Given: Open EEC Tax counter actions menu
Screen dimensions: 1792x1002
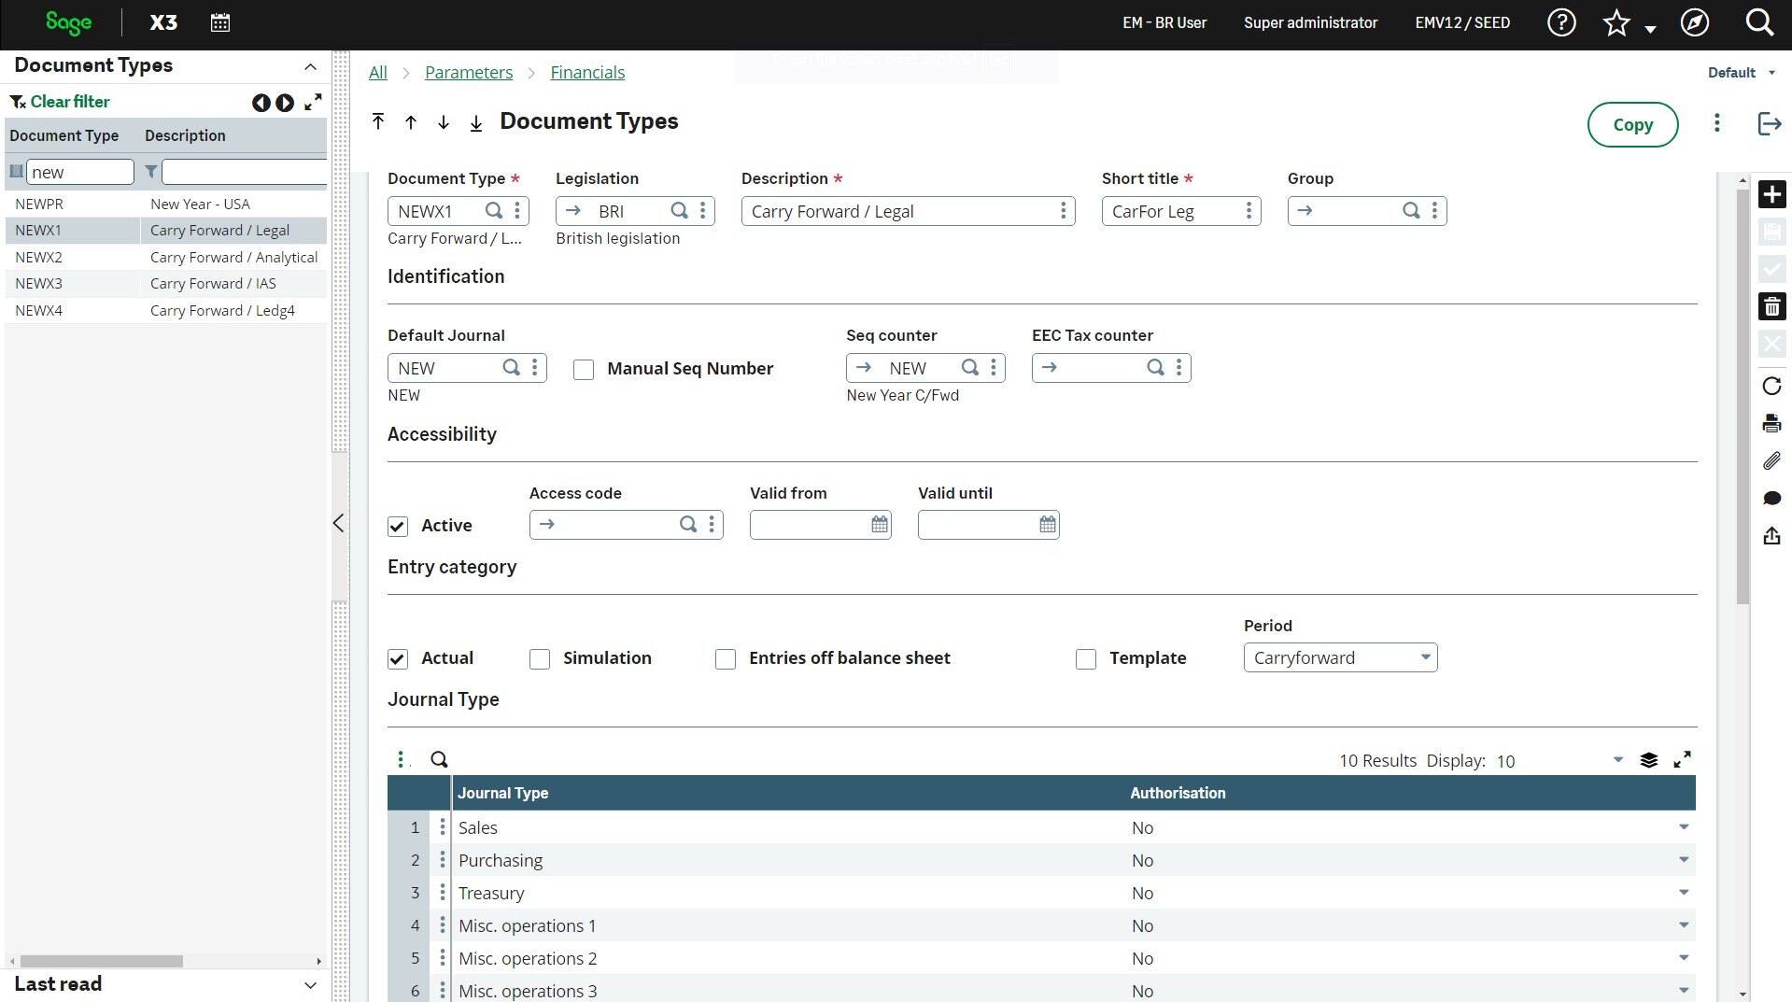Looking at the screenshot, I should 1178,368.
